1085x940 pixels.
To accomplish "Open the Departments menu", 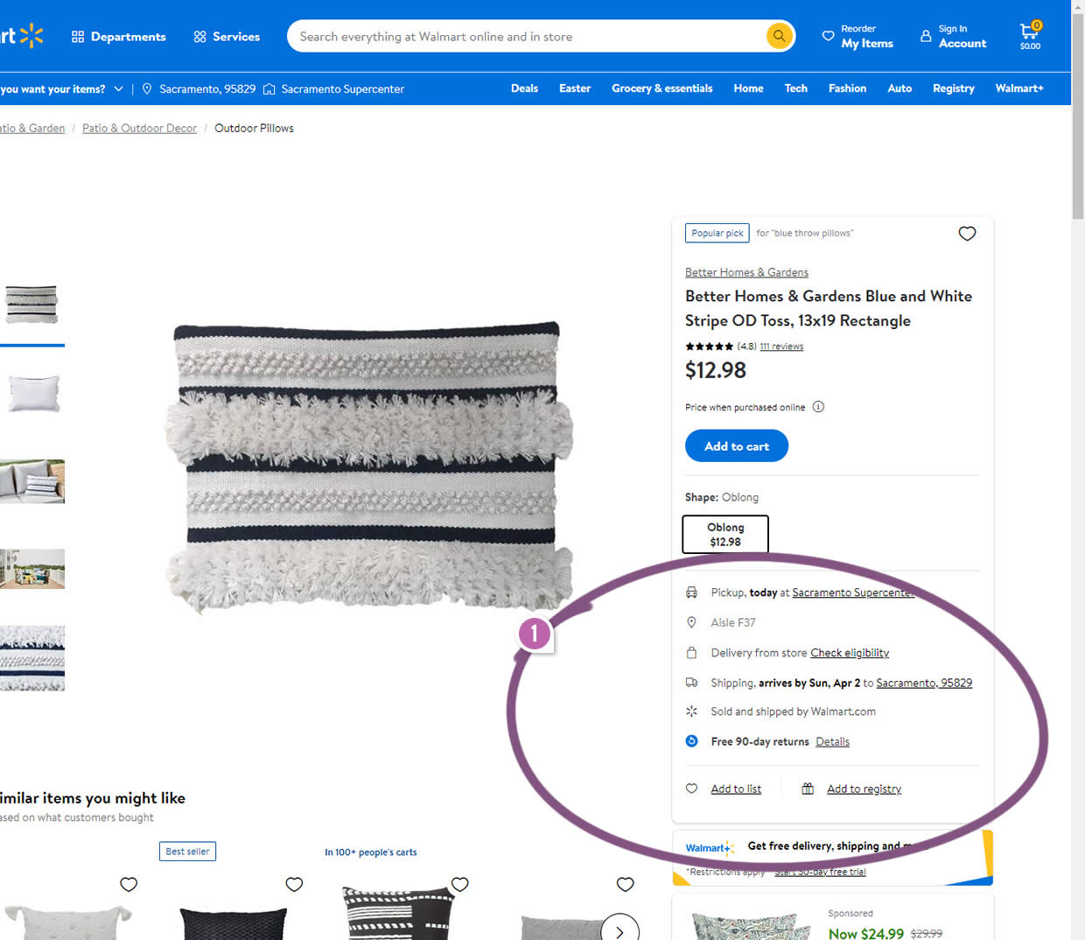I will pos(118,37).
